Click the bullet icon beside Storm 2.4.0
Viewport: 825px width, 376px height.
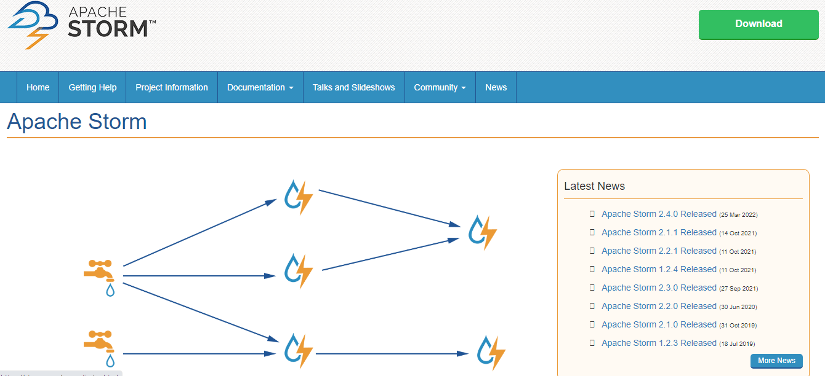(592, 214)
